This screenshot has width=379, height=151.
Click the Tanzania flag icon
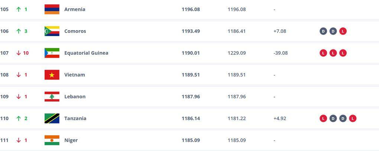(x=52, y=118)
